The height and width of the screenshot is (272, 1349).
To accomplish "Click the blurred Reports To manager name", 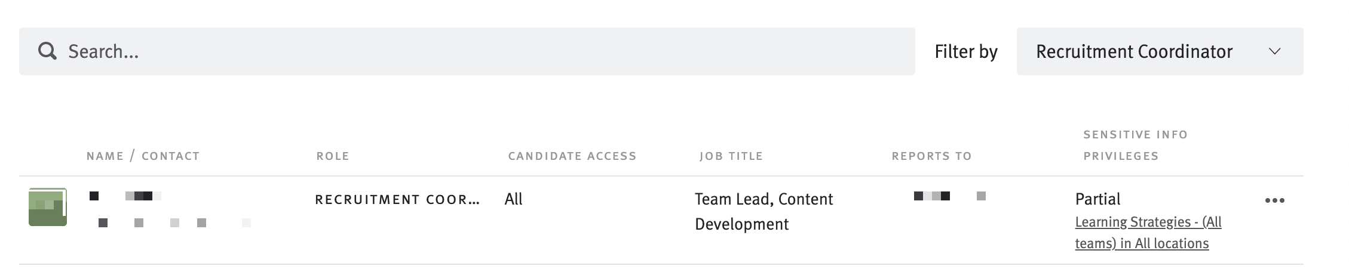I will click(x=949, y=196).
